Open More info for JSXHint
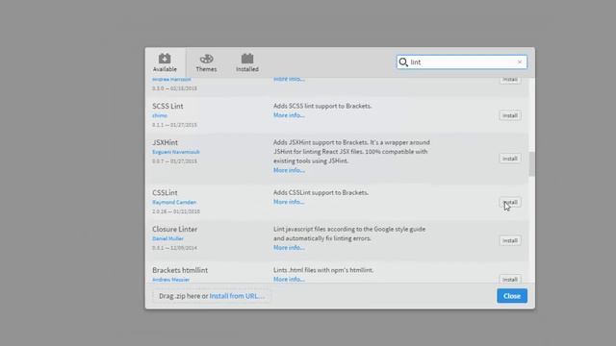This screenshot has width=616, height=346. tap(289, 170)
